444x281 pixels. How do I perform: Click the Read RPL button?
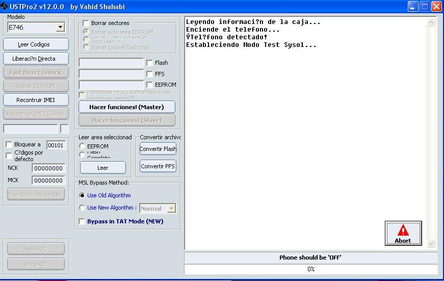[36, 249]
